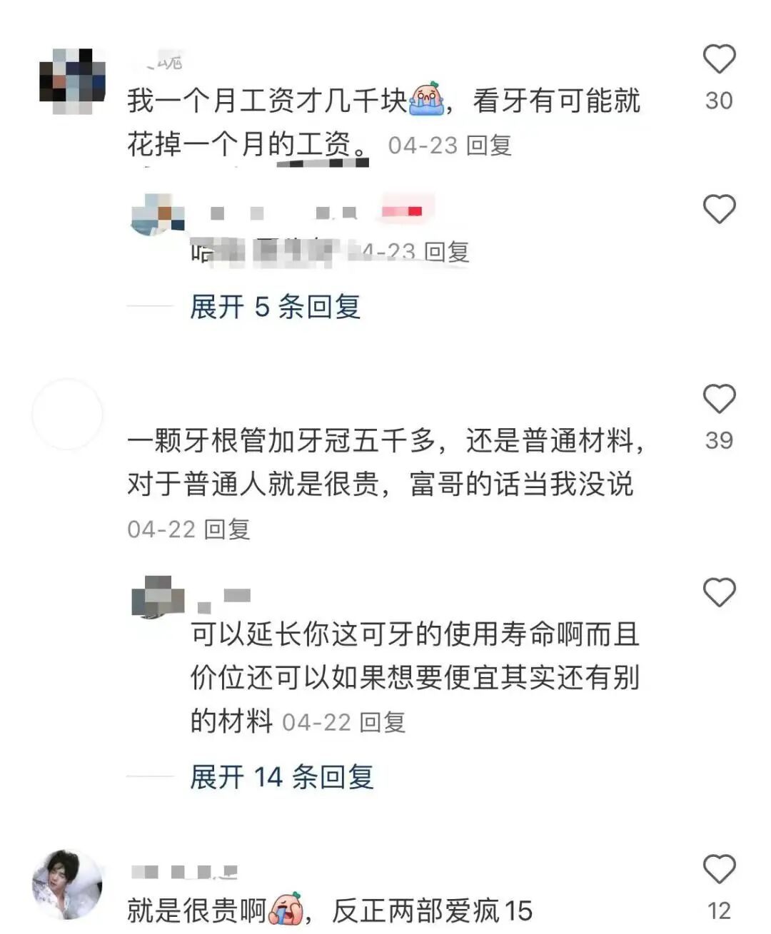The height and width of the screenshot is (934, 771).
Task: Open the gray avatar of the 04-22 replier
Action: coord(158,597)
